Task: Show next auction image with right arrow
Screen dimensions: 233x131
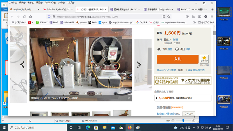Action: pos(139,64)
